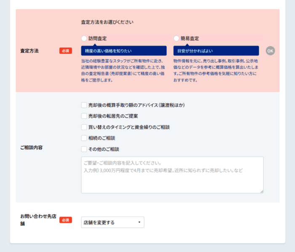Viewport: 295px width, 252px height.
Task: Click the 査定方法 field label
Action: 29,51
